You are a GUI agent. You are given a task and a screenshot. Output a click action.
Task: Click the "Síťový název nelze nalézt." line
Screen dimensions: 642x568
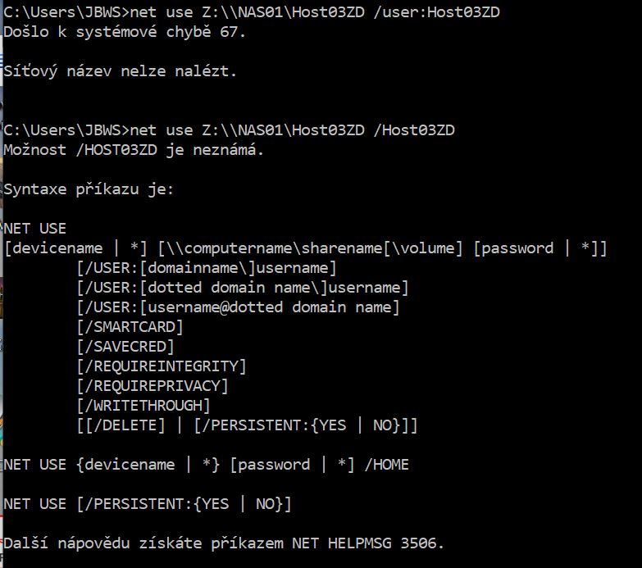[x=120, y=71]
